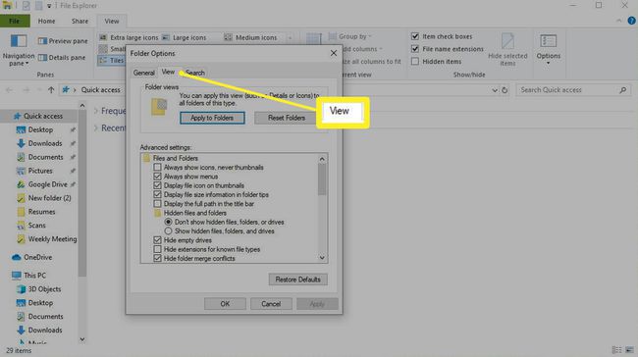Uncheck Hide folder merge conflicts

157,258
